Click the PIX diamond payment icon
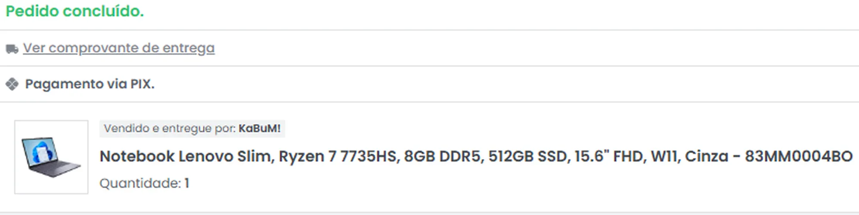This screenshot has height=215, width=859. [12, 84]
